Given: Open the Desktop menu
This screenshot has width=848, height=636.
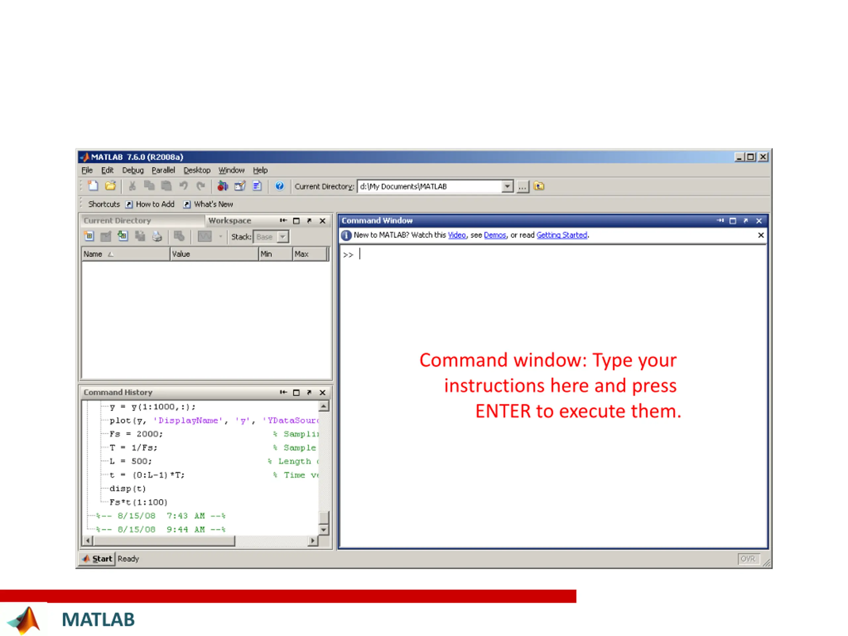Looking at the screenshot, I should 197,170.
